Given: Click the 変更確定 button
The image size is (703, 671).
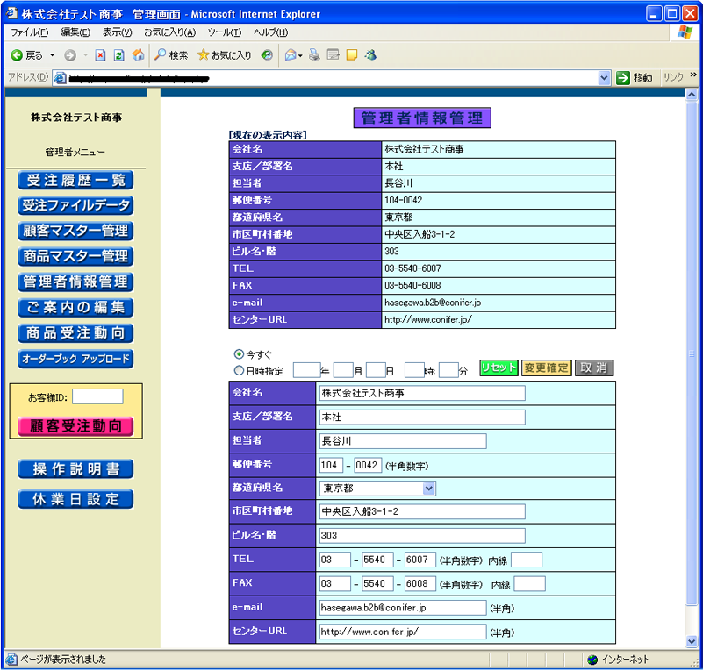Looking at the screenshot, I should (x=546, y=368).
